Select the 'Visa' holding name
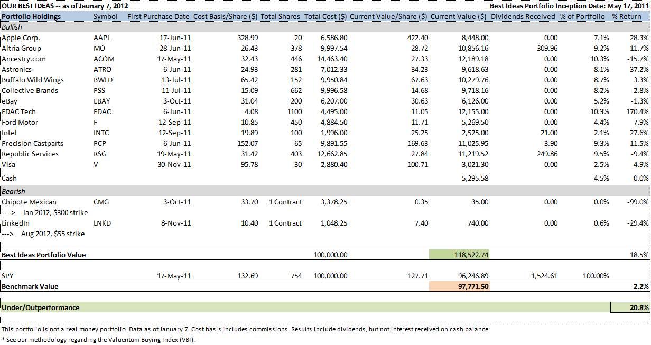 [8, 164]
